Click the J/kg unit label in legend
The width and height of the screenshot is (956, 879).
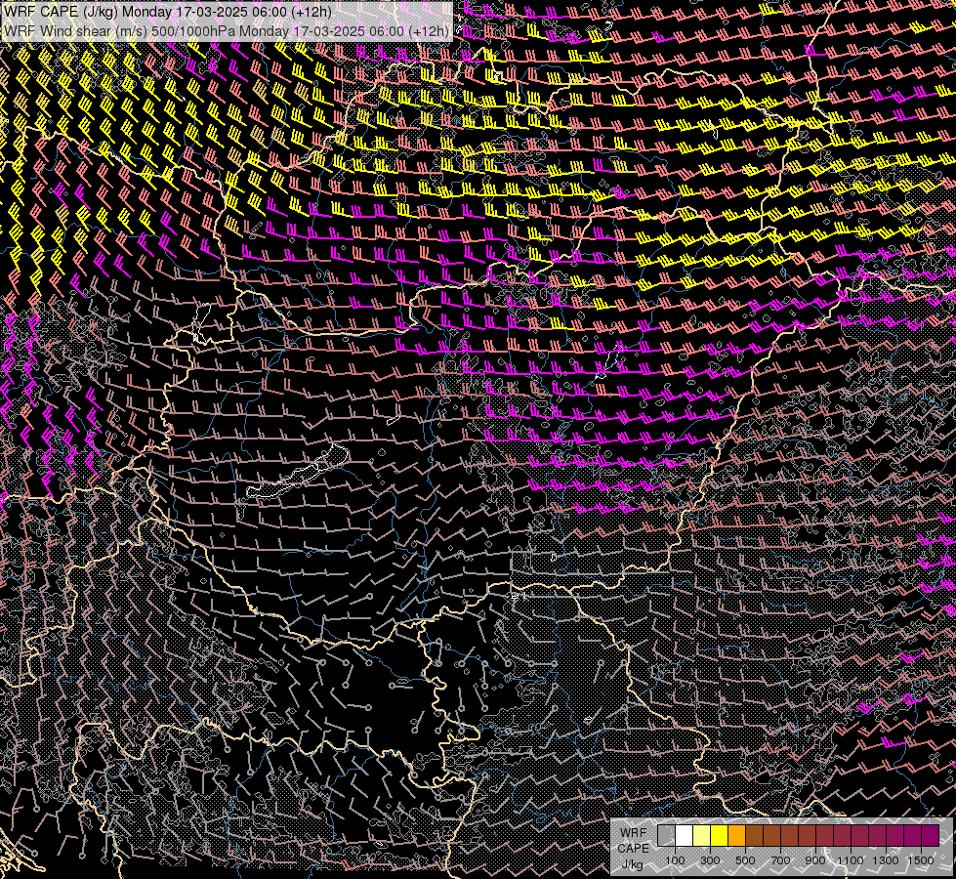pos(633,864)
